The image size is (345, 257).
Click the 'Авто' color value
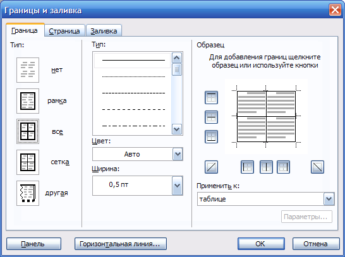coord(132,154)
